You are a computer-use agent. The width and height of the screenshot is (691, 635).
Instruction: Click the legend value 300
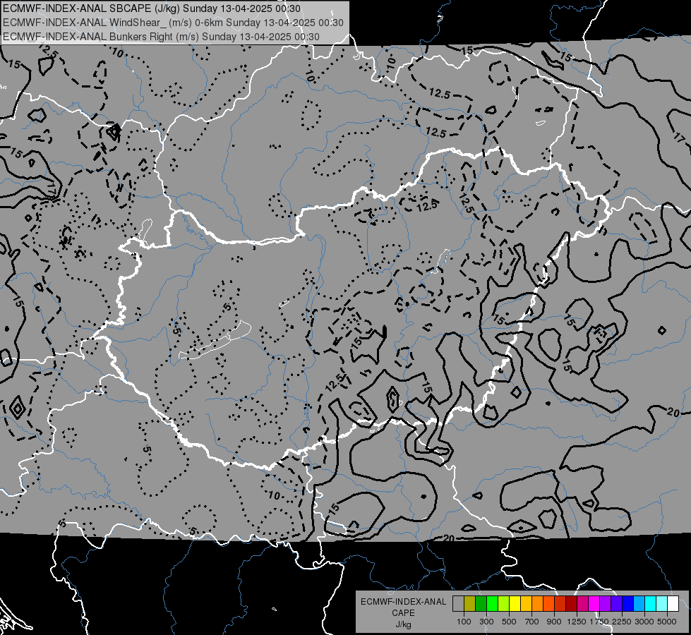(486, 622)
